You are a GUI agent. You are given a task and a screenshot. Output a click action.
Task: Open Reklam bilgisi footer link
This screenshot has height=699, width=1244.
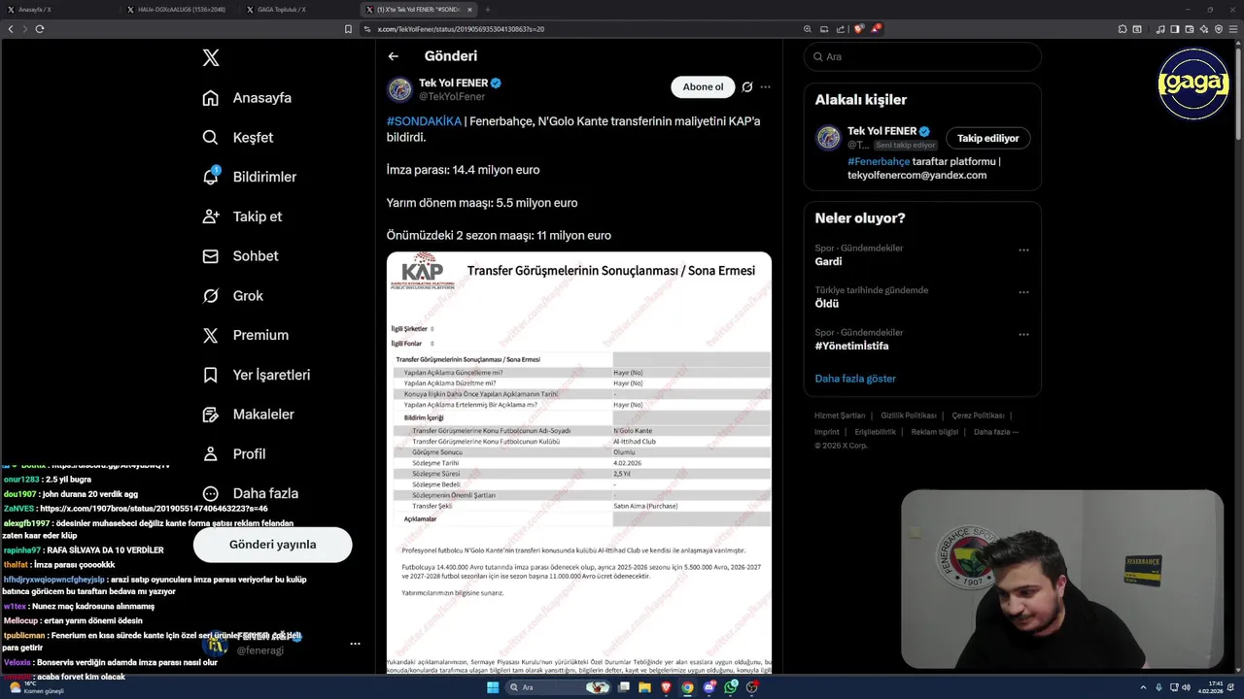click(x=935, y=432)
